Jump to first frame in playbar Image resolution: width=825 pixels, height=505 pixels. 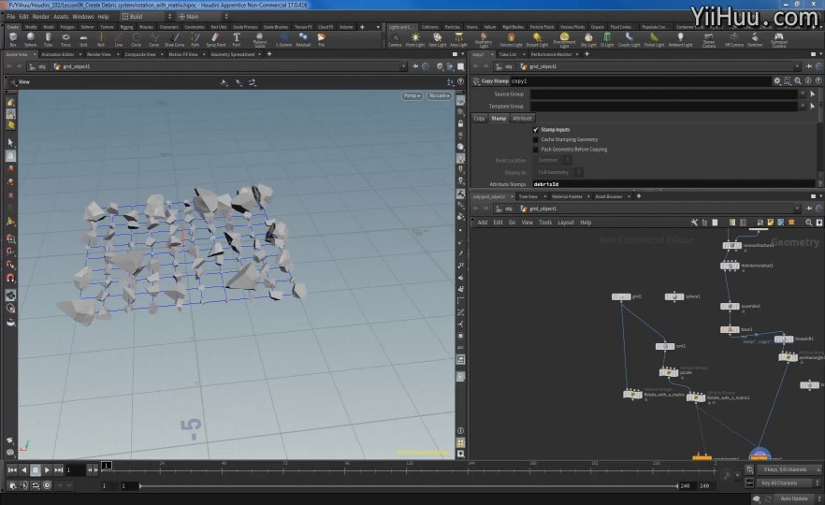point(12,469)
